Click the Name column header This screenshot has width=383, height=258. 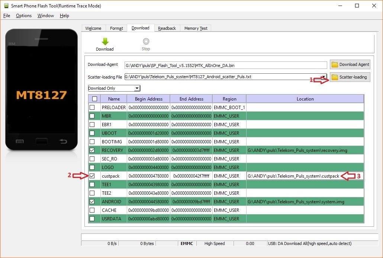coord(114,99)
